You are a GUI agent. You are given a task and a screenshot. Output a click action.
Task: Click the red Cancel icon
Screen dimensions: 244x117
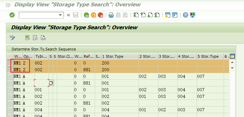tap(100, 15)
